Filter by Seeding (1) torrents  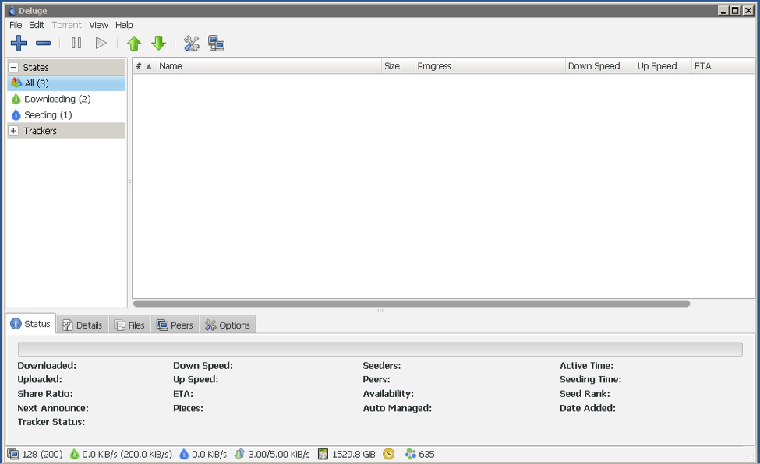(66, 114)
